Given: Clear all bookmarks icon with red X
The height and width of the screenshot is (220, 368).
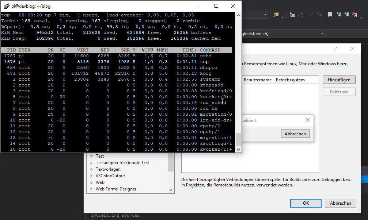Looking at the screenshot, I should [355, 15].
